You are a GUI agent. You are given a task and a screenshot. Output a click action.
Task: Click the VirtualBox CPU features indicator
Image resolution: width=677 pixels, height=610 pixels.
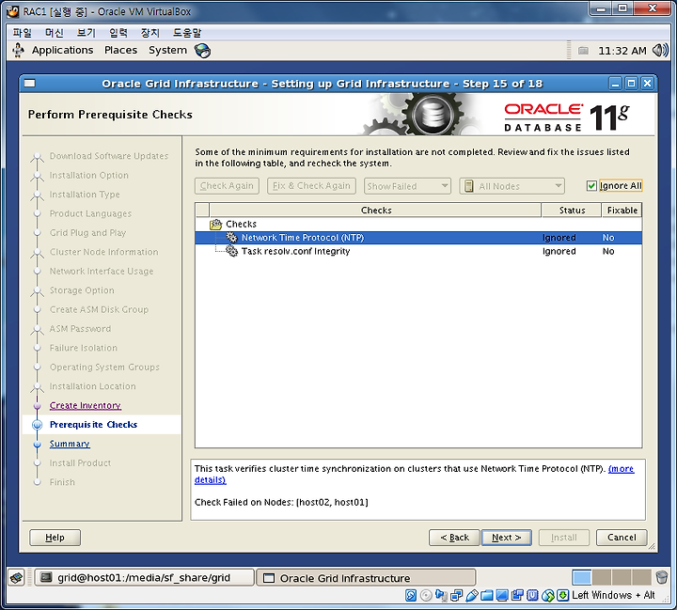click(532, 596)
